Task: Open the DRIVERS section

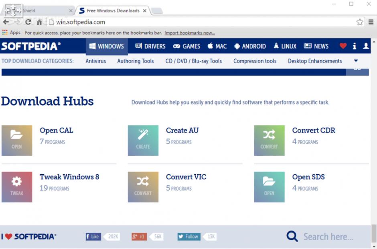Action: [x=150, y=46]
